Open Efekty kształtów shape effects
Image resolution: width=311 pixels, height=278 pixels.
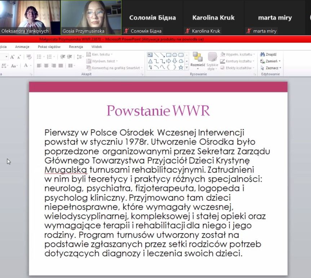click(237, 68)
